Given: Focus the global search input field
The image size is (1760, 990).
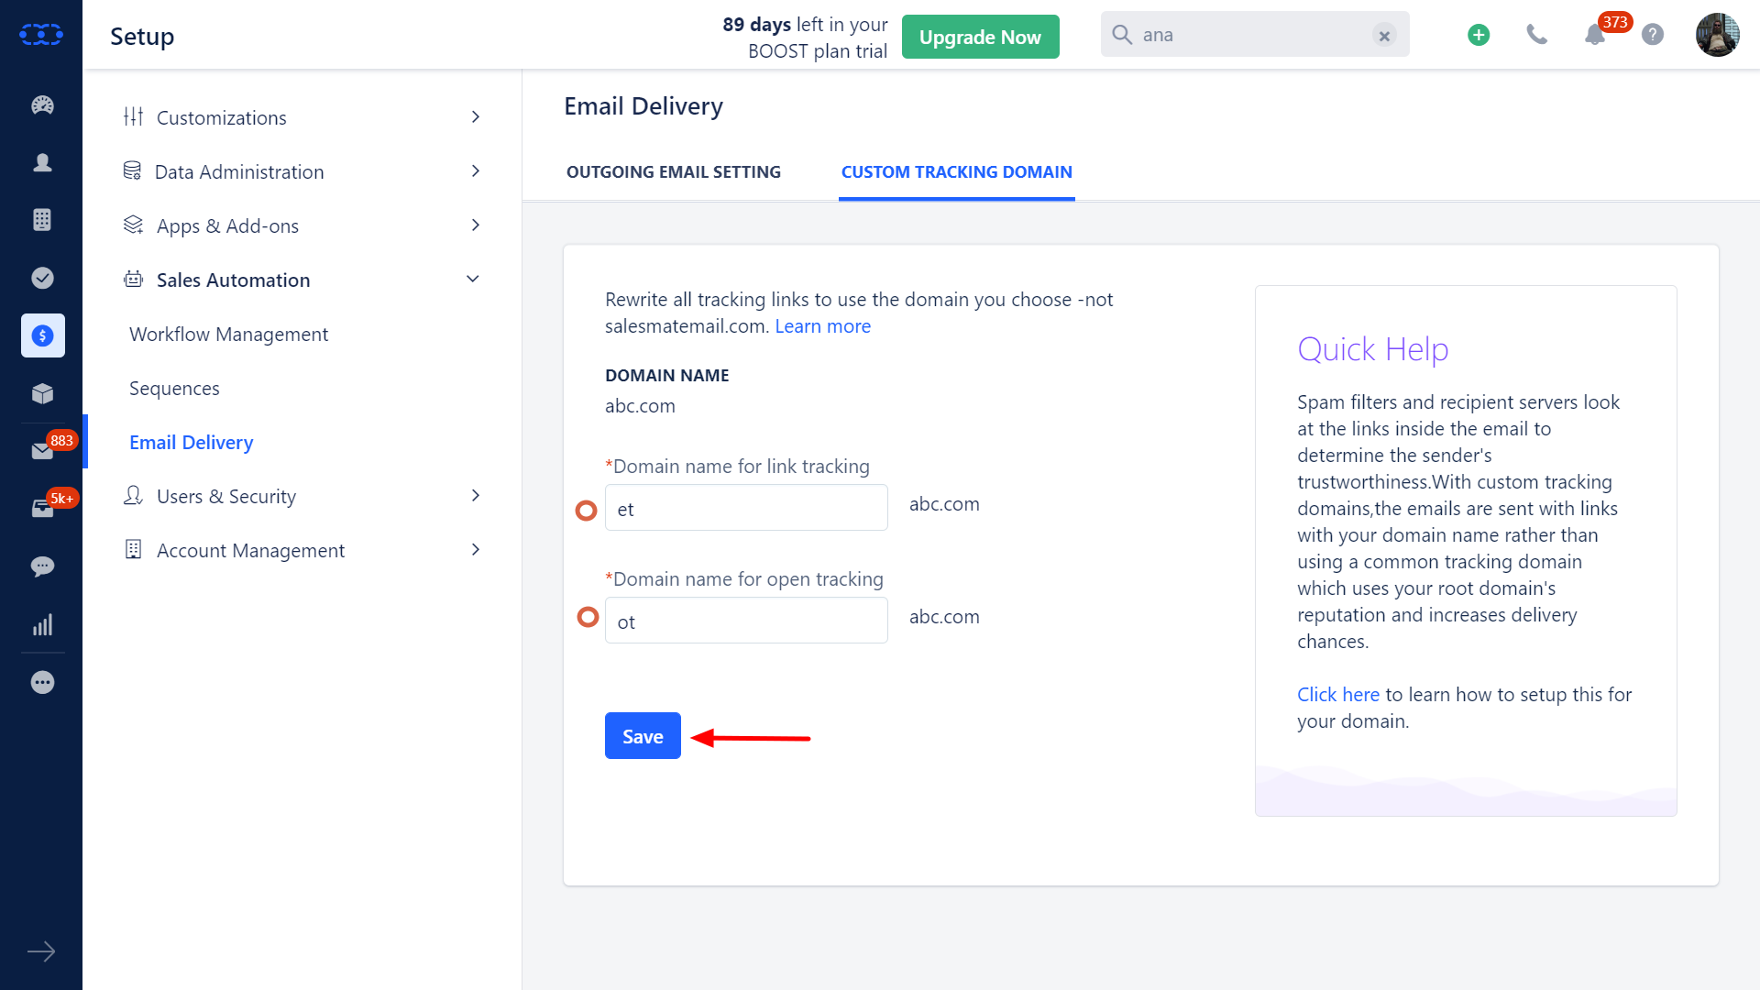Looking at the screenshot, I should coord(1255,35).
